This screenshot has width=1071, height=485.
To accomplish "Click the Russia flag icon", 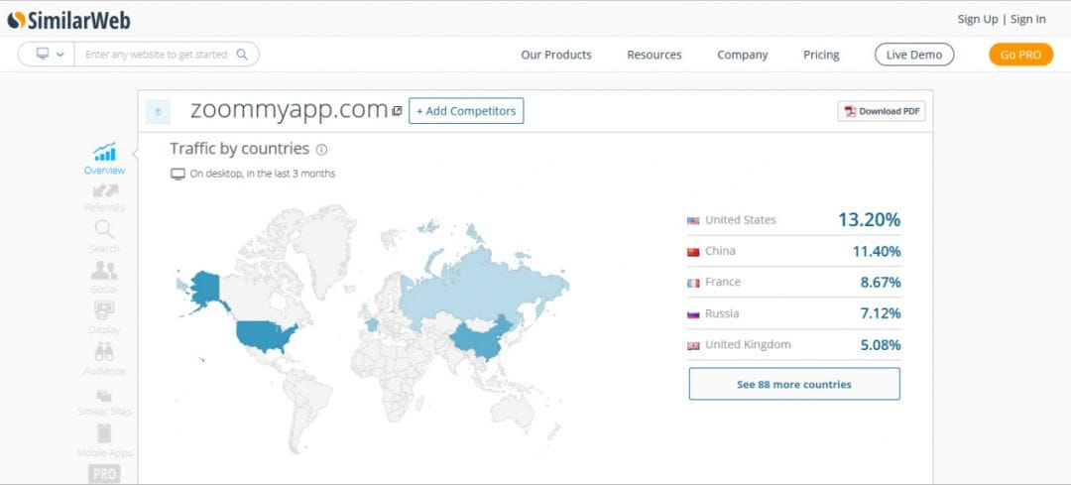I will click(693, 315).
